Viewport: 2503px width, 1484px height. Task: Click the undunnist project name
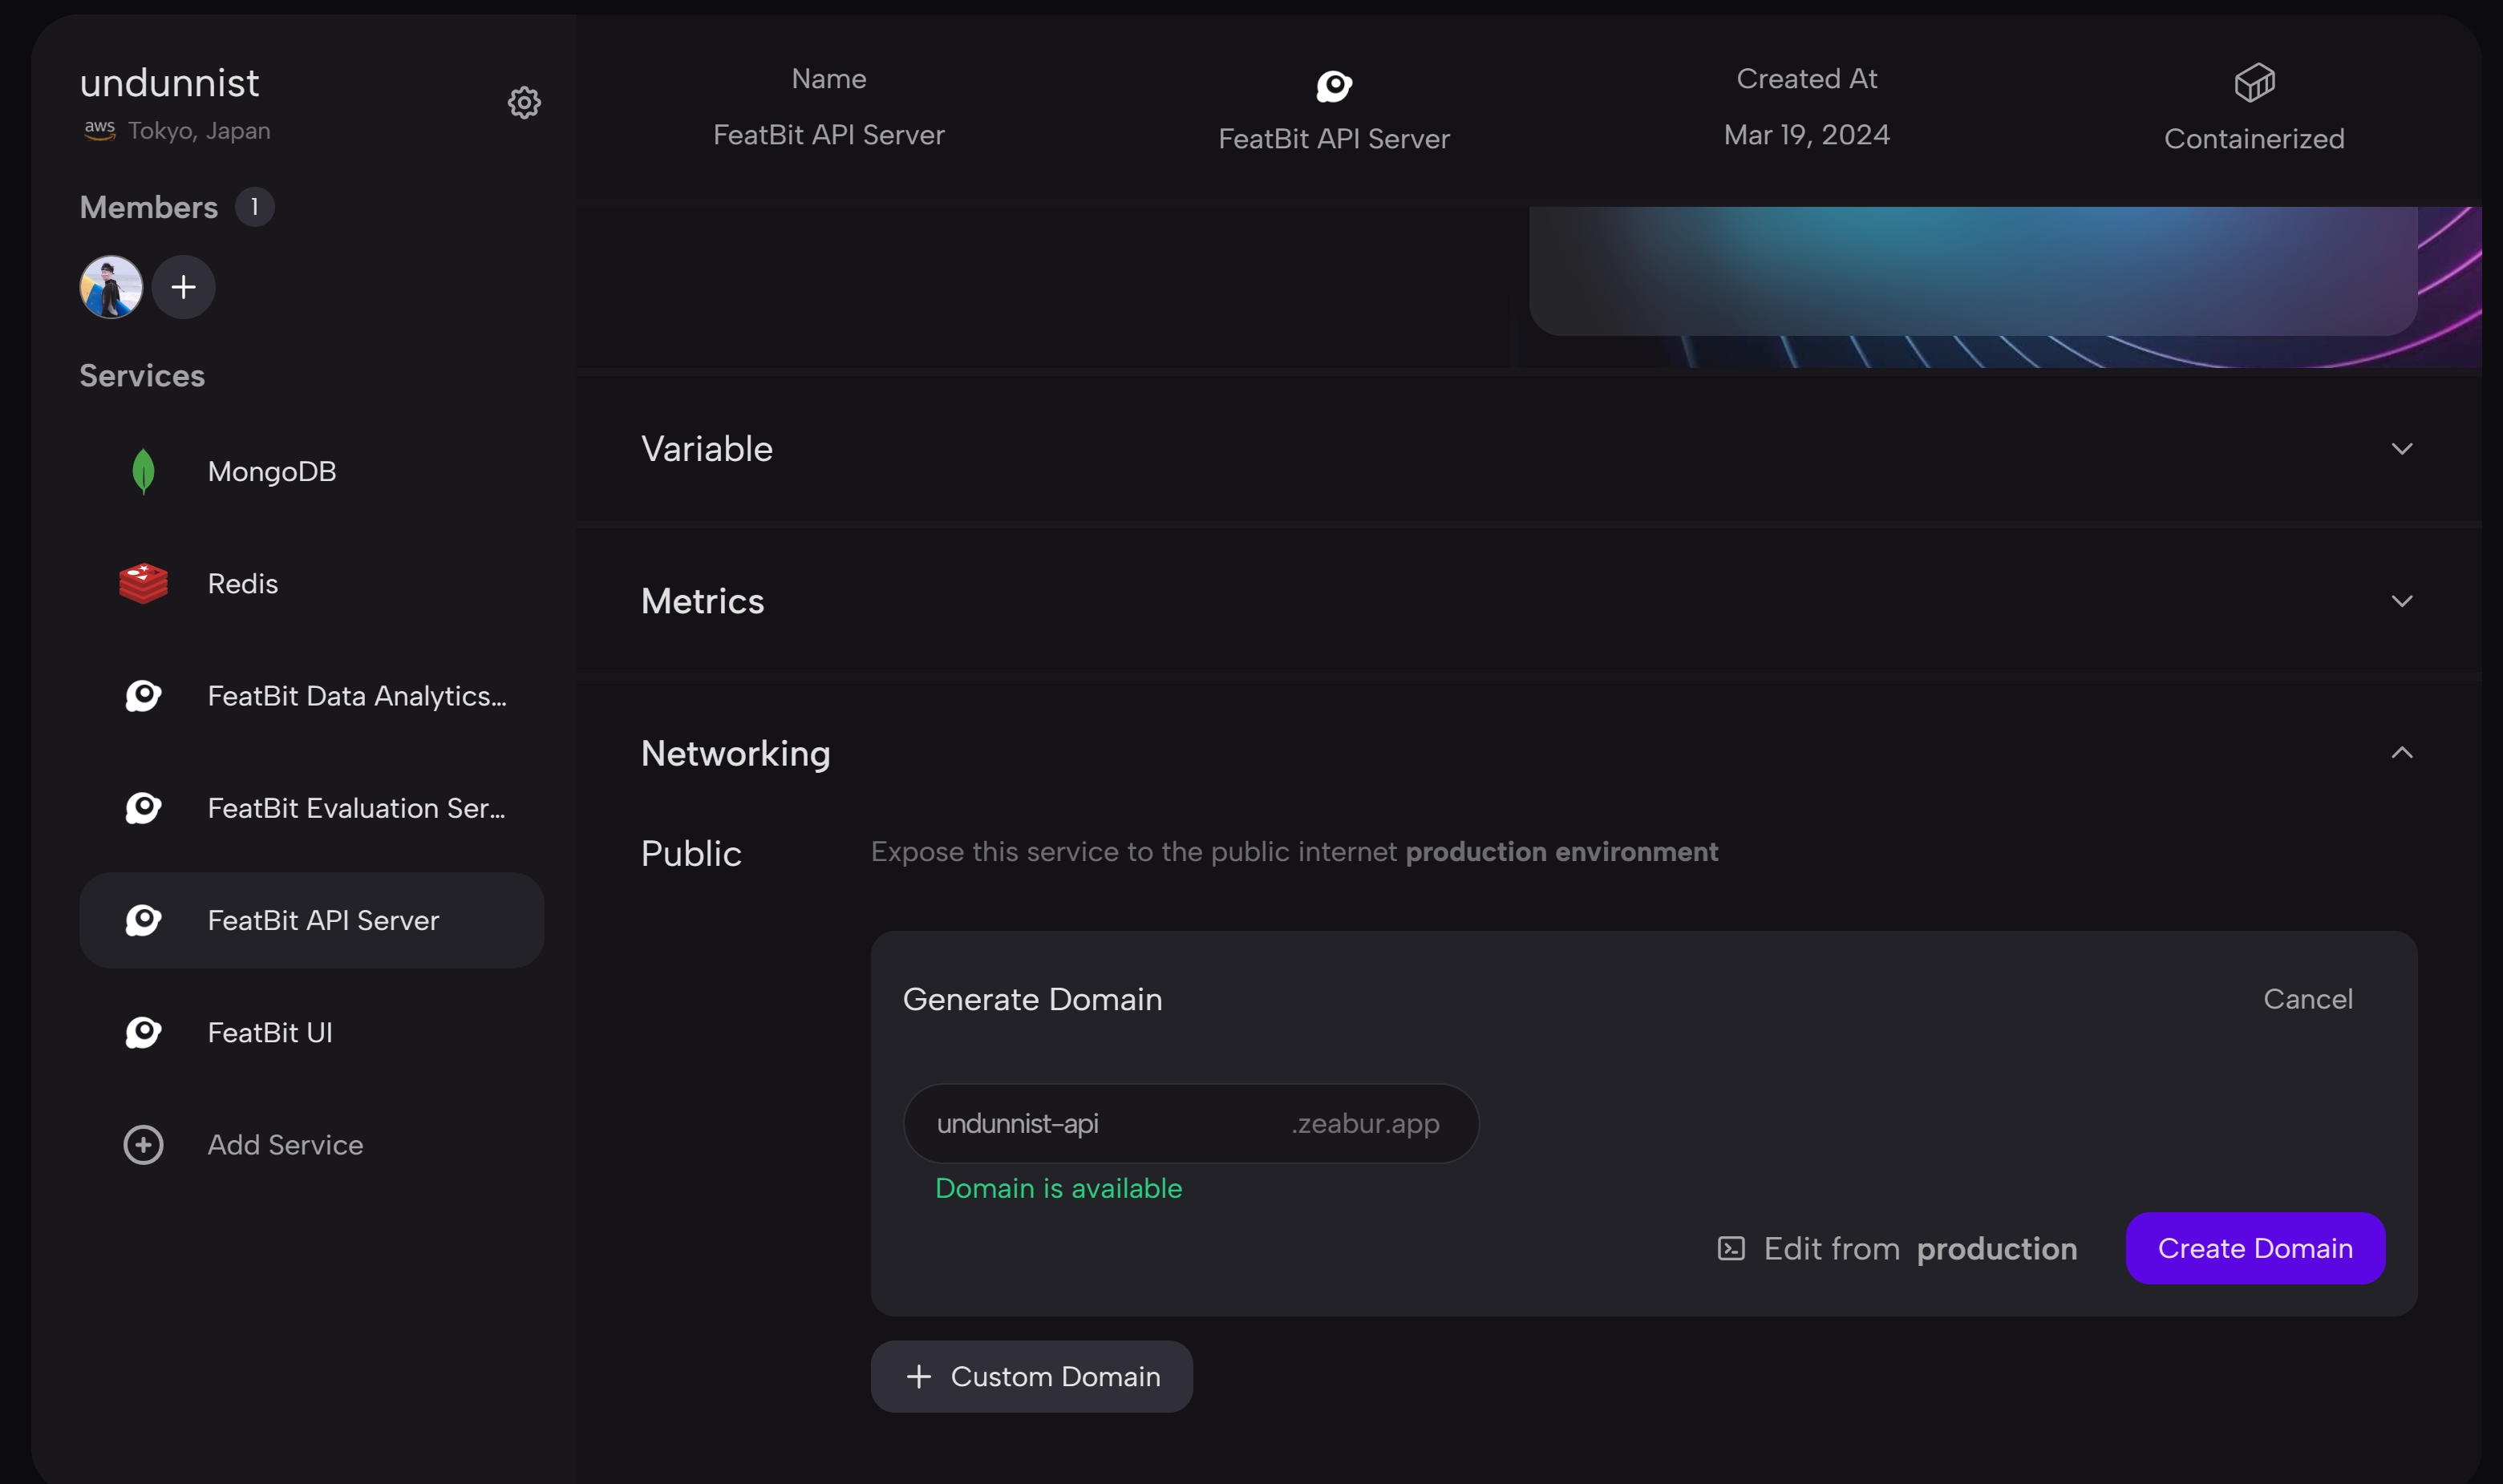(x=169, y=82)
